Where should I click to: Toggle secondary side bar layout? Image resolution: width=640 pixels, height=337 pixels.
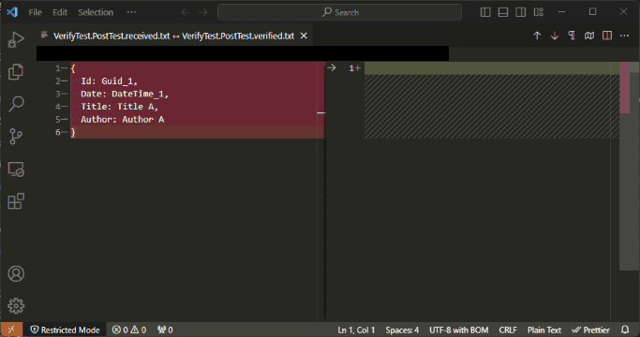(520, 12)
